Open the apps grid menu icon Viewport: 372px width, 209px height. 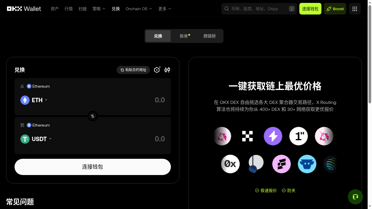click(355, 9)
